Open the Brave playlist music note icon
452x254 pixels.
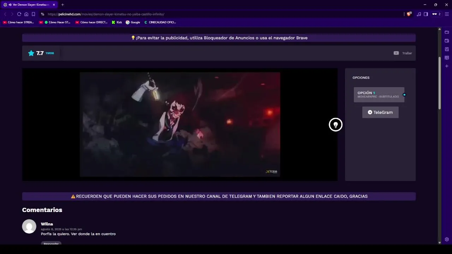pyautogui.click(x=419, y=14)
